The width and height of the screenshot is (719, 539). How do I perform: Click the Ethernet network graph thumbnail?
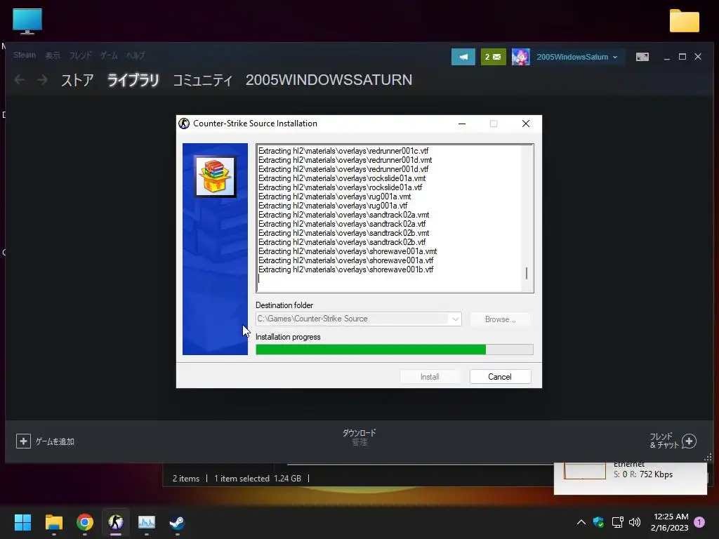pos(585,471)
